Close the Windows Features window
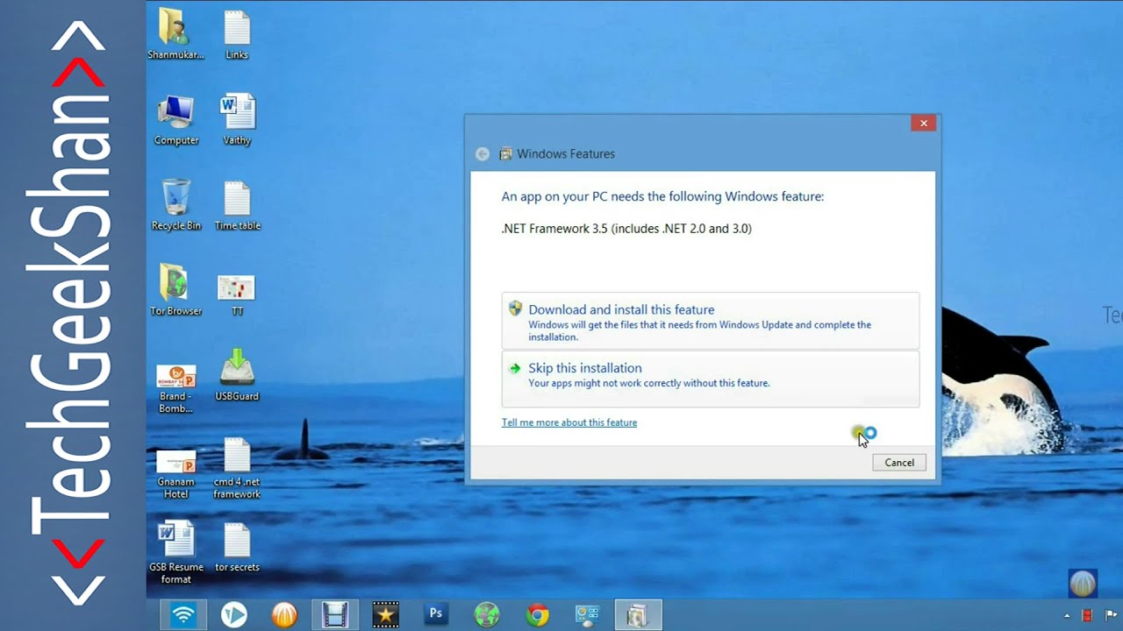 [923, 124]
